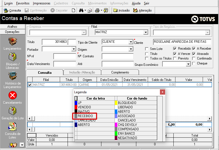Screen dimensions: 219x150
Task: Open Geração de Lote sidebar icon
Action: point(12,111)
